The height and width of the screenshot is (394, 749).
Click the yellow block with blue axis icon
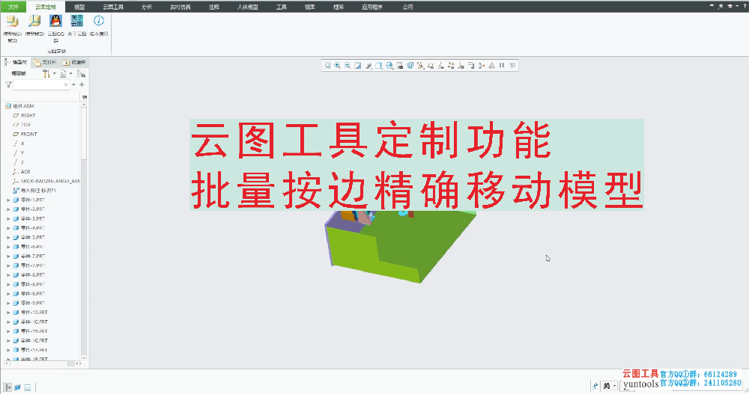[x=34, y=21]
